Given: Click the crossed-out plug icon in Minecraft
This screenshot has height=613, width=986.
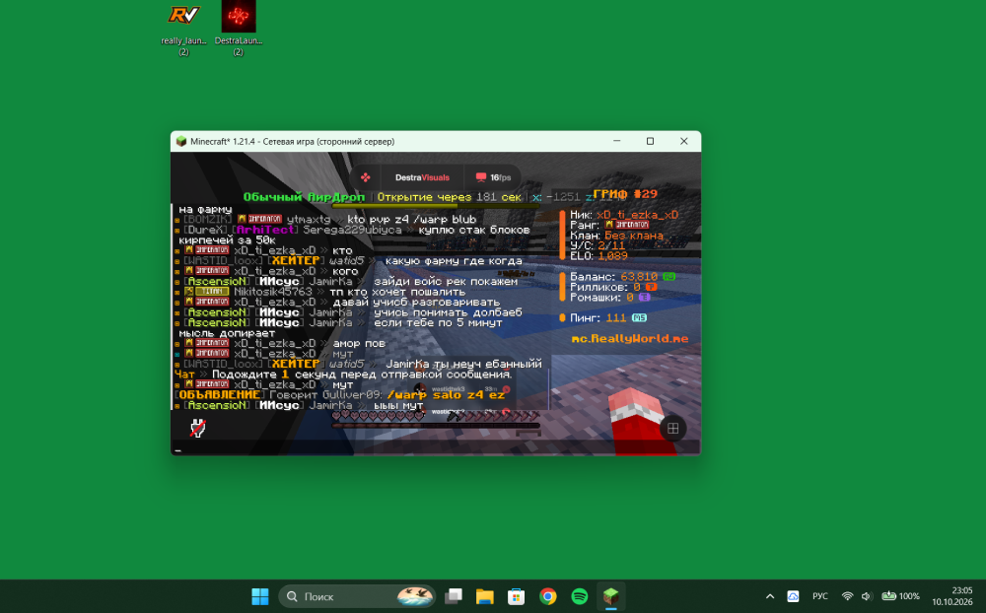Looking at the screenshot, I should [198, 428].
